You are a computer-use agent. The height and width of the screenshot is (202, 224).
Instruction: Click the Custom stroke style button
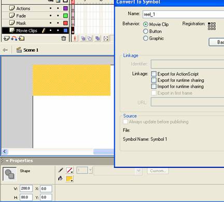coord(158,171)
